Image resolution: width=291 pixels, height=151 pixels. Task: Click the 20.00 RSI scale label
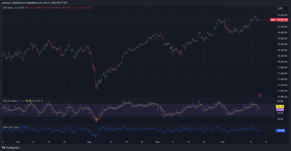[280, 119]
